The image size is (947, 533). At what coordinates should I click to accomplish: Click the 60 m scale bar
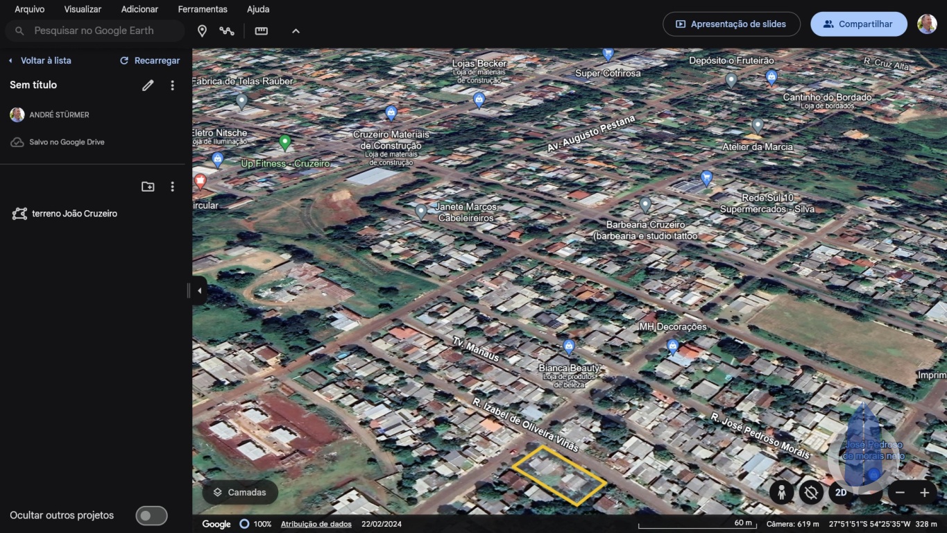(x=697, y=524)
